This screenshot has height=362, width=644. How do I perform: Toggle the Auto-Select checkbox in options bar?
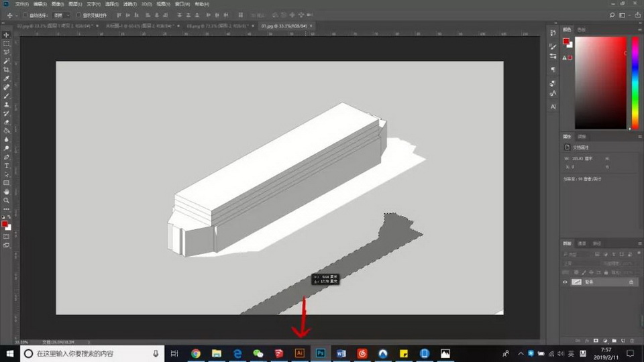pos(25,15)
